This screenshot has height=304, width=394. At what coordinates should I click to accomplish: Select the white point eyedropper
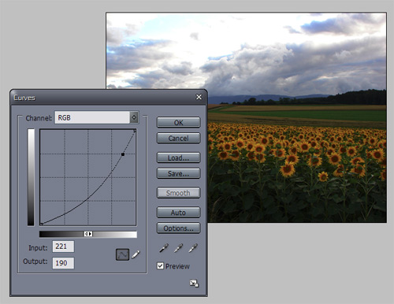click(193, 248)
